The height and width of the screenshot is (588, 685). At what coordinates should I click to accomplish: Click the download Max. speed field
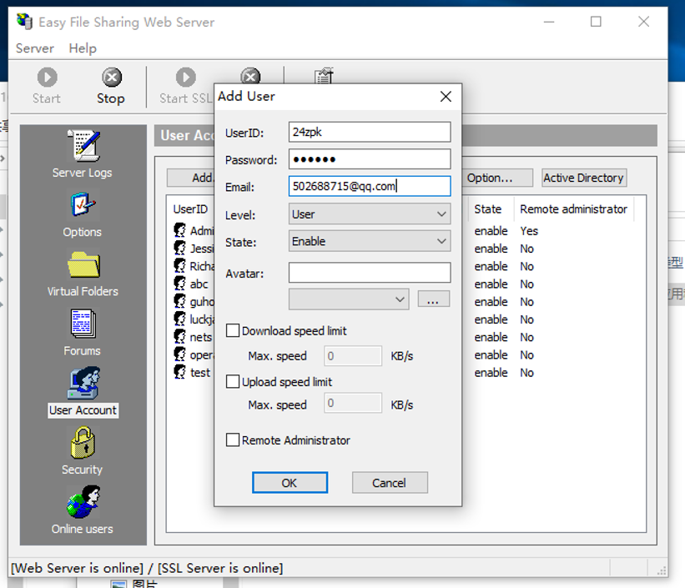pyautogui.click(x=353, y=356)
